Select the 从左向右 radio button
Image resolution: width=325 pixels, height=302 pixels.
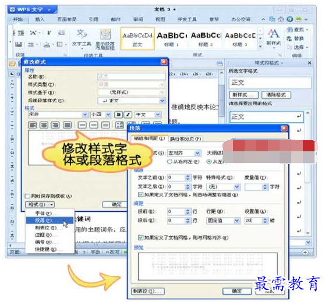click(209, 162)
